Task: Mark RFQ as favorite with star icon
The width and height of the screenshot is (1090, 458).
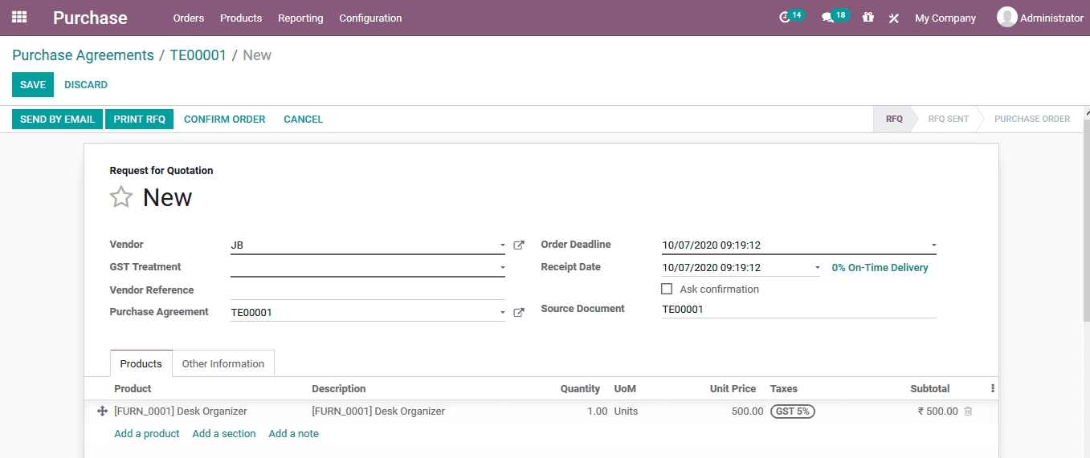Action: pyautogui.click(x=121, y=197)
